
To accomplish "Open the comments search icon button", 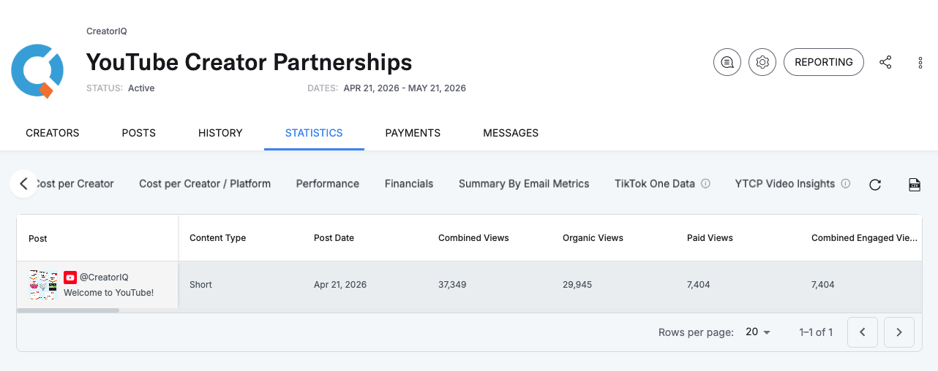I will pos(727,62).
